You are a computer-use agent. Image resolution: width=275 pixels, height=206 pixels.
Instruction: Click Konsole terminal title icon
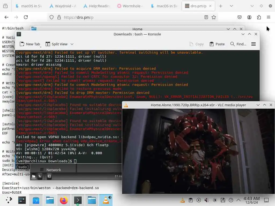[x=19, y=34]
